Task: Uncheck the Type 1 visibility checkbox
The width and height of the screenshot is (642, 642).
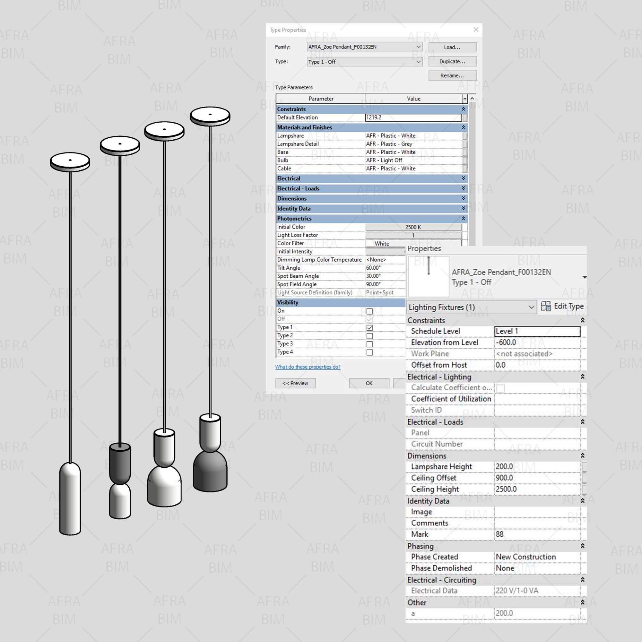Action: pyautogui.click(x=369, y=328)
